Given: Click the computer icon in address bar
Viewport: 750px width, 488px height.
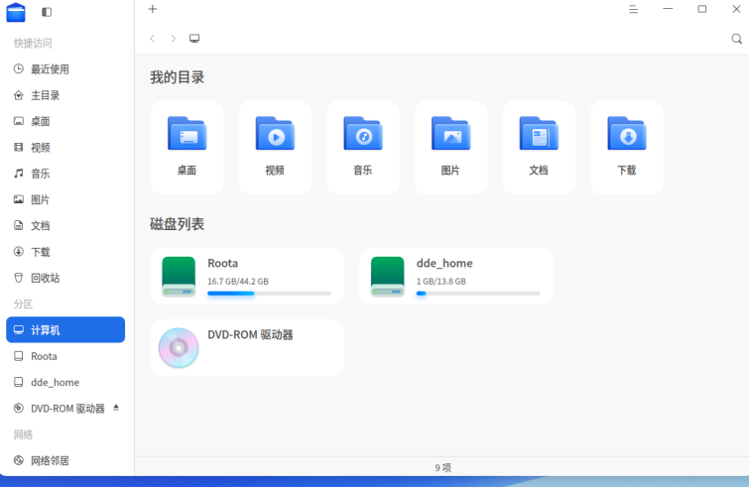Looking at the screenshot, I should (194, 39).
